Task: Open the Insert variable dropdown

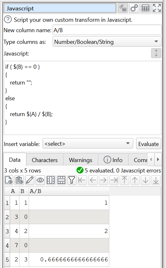Action: click(88, 143)
